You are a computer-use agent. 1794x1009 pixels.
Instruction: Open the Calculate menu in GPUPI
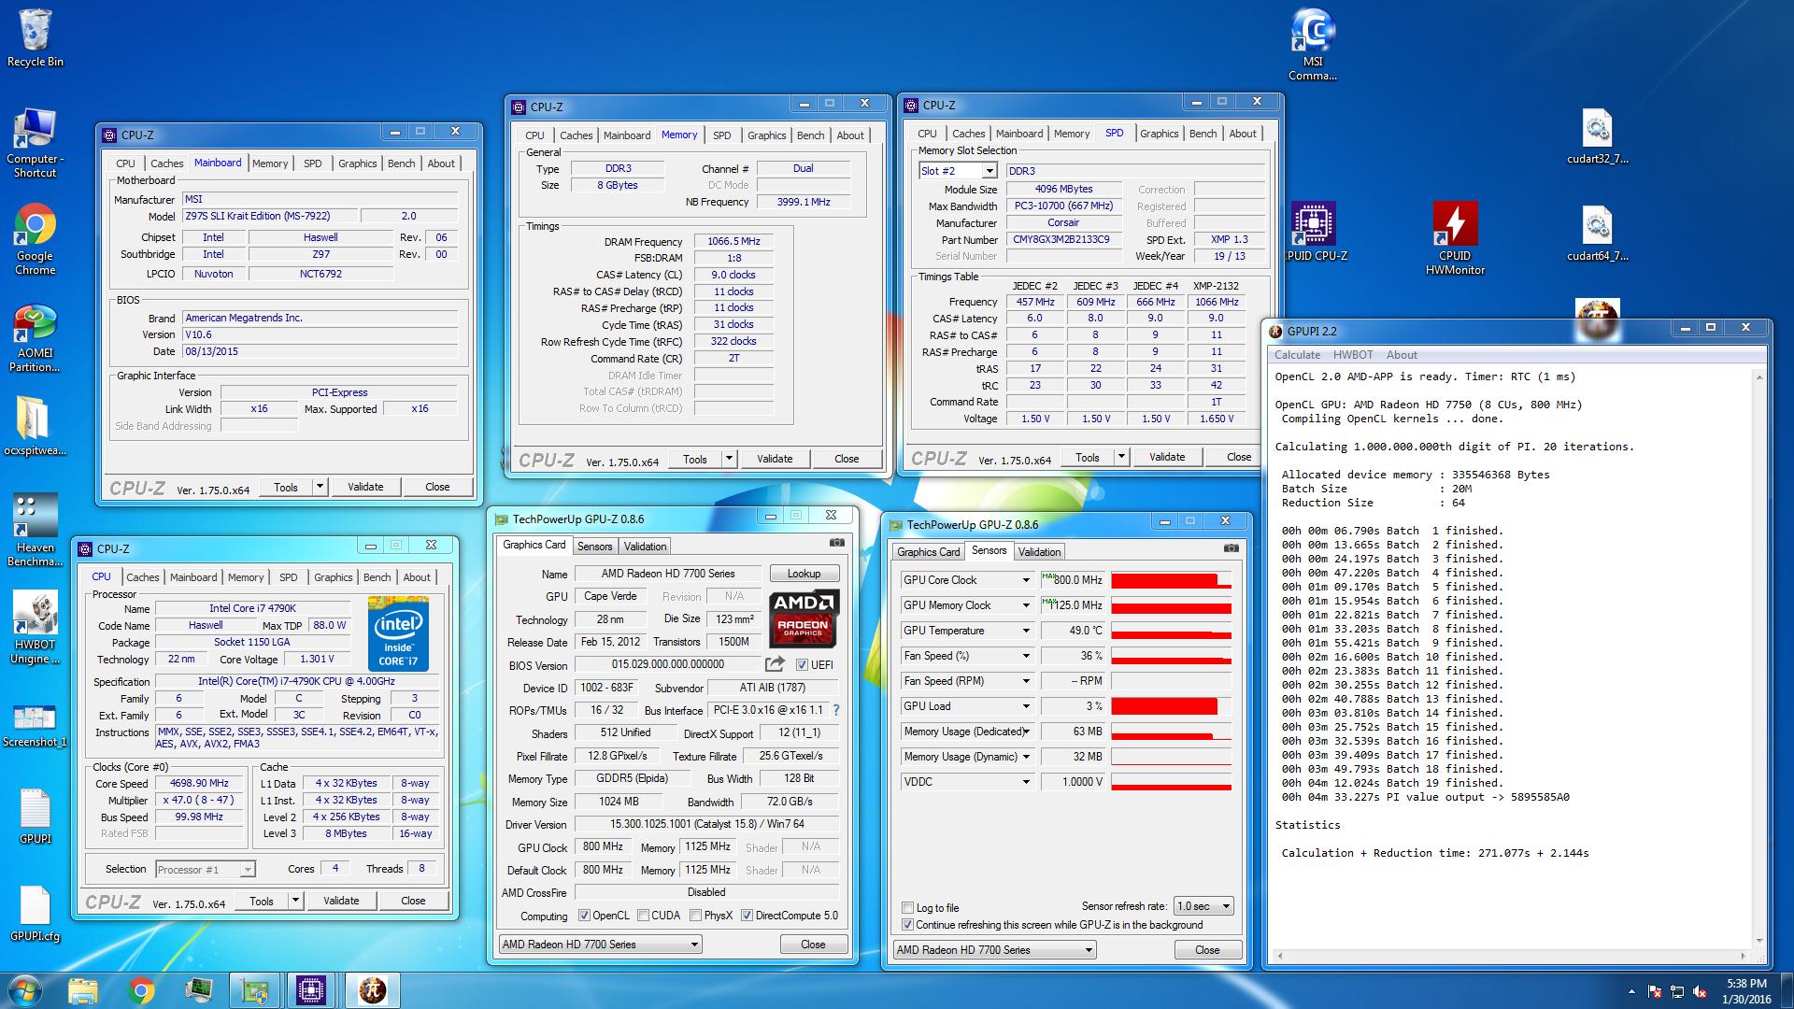click(1297, 355)
